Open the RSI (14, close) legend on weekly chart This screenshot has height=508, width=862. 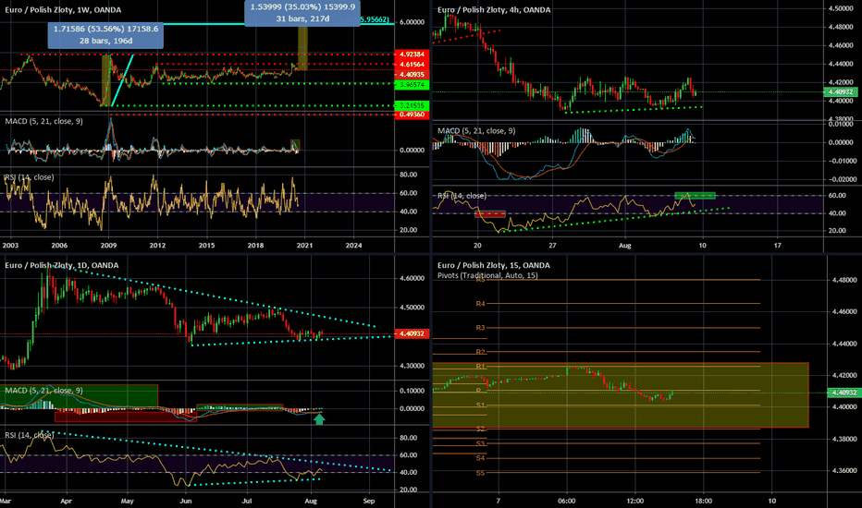tap(30, 176)
